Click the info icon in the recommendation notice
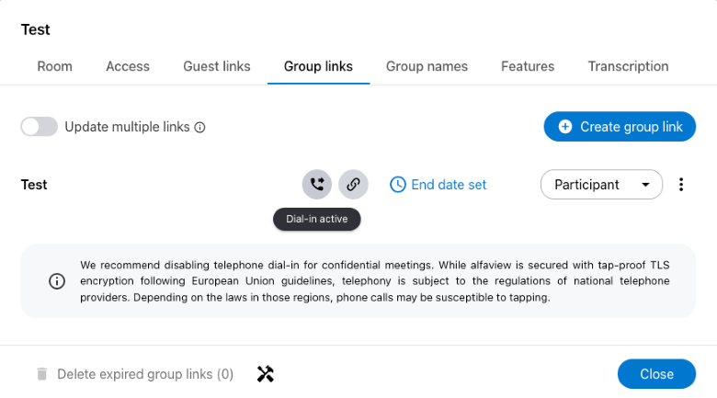The image size is (717, 398). tap(57, 281)
